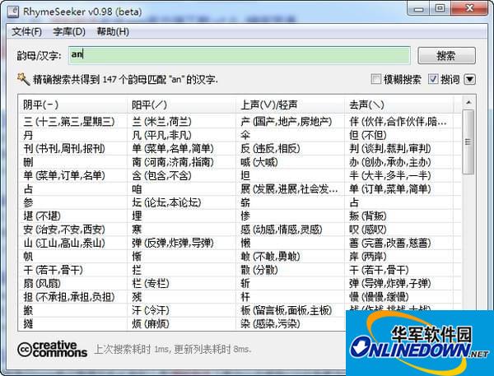This screenshot has height=376, width=494.
Task: Close the RhymeSeeker window
Action: [469, 8]
